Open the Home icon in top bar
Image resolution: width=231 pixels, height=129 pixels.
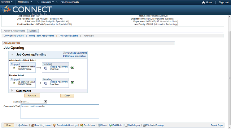pyautogui.click(x=204, y=3)
